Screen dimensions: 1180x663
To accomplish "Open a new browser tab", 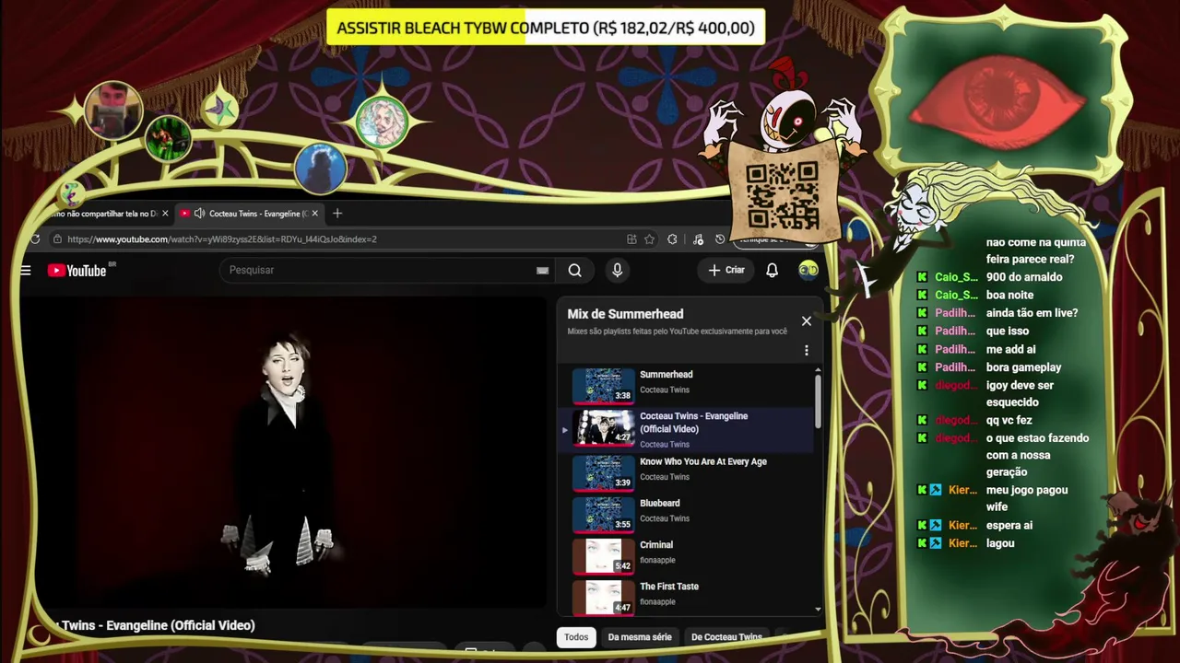I will (x=337, y=214).
